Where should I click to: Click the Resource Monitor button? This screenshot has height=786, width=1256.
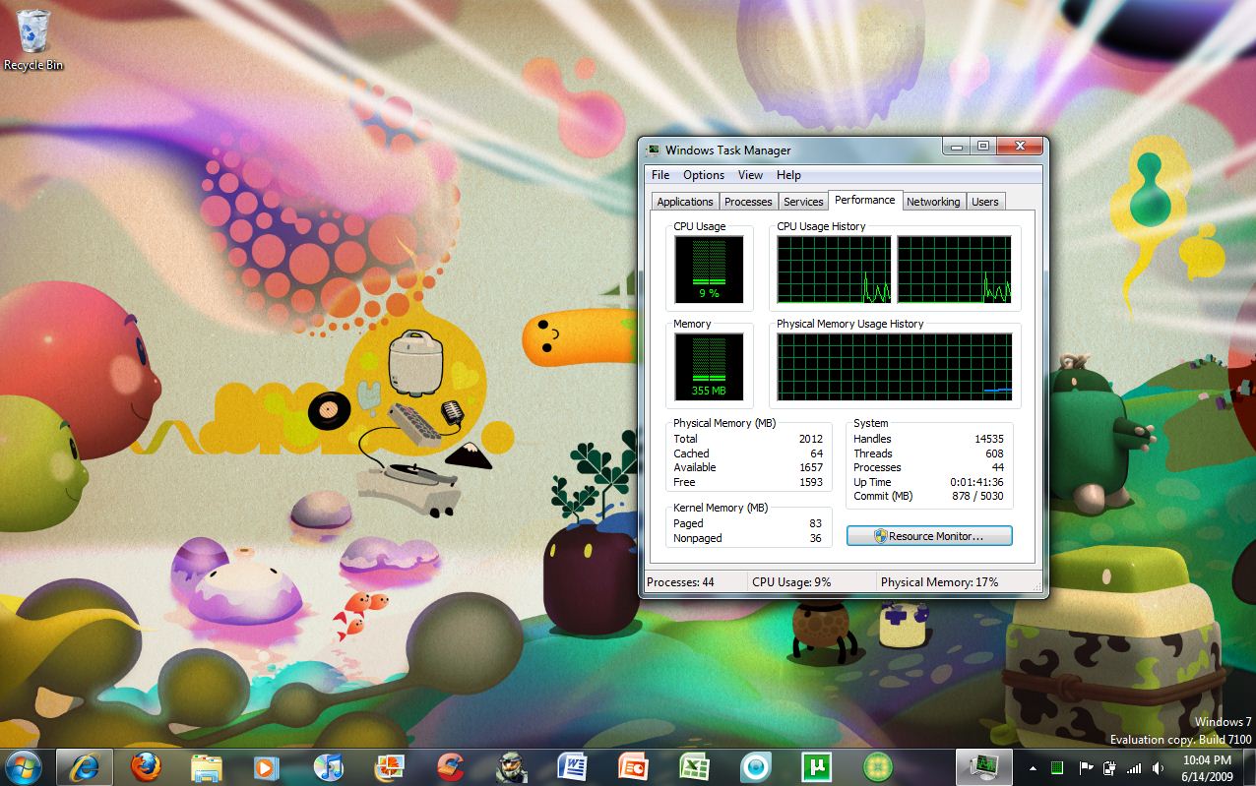coord(929,536)
